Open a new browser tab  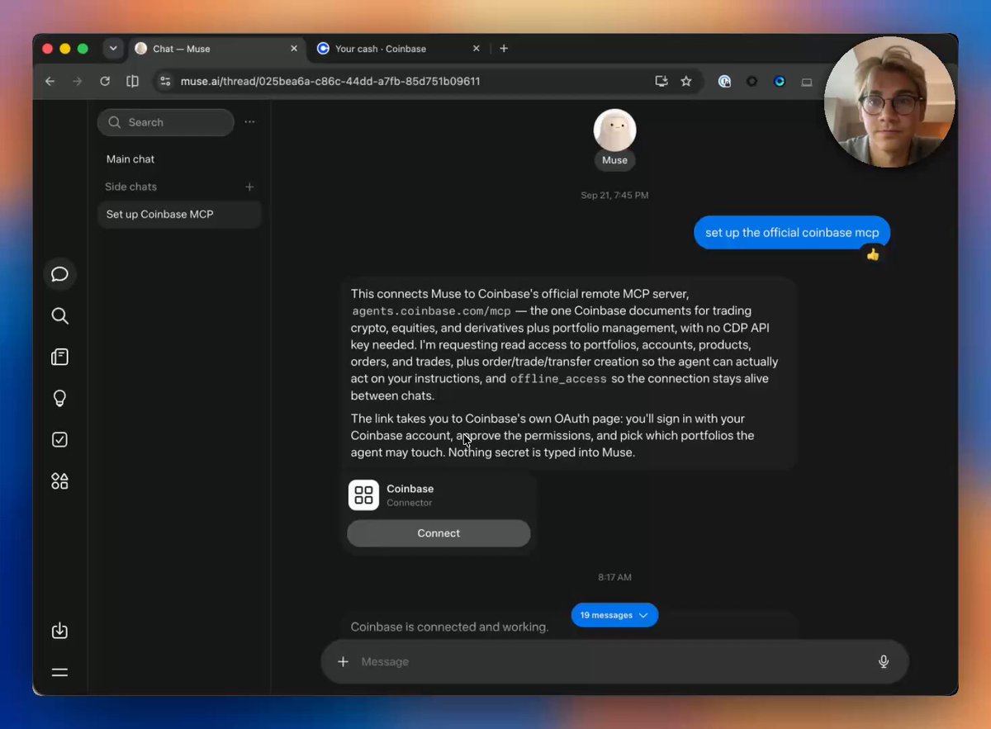point(504,49)
